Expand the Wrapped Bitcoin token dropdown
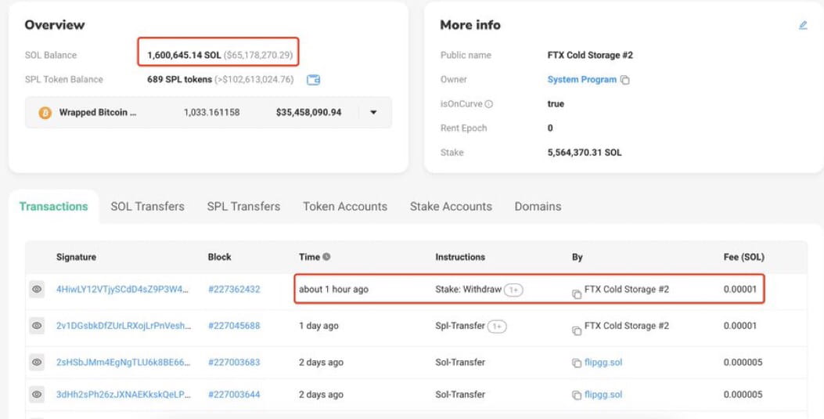Image resolution: width=824 pixels, height=419 pixels. coord(373,113)
